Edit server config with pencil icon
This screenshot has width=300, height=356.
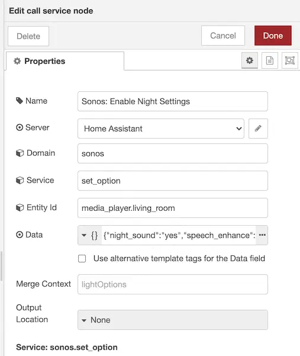[x=258, y=129]
